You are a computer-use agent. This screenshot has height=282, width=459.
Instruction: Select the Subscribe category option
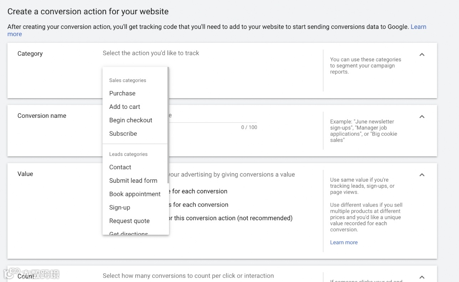click(x=123, y=134)
